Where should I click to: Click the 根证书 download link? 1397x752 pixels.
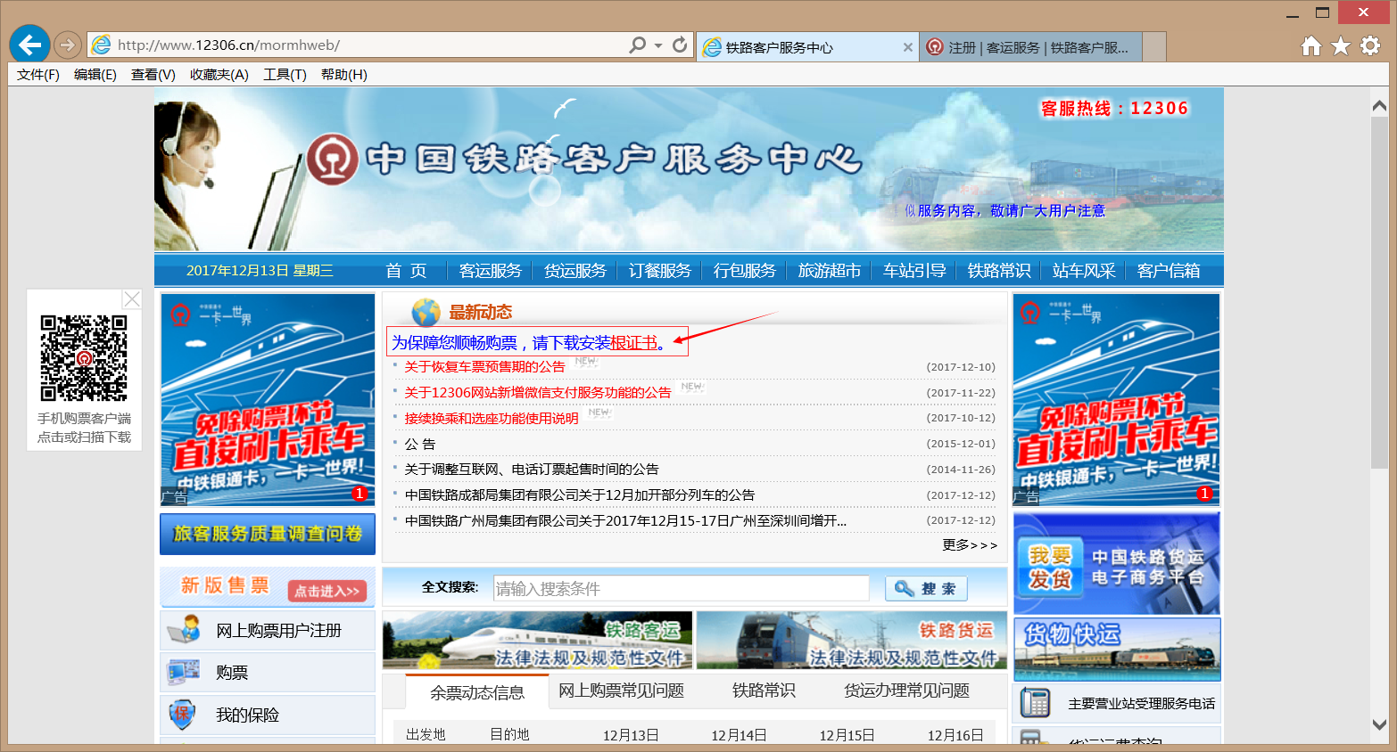click(634, 343)
